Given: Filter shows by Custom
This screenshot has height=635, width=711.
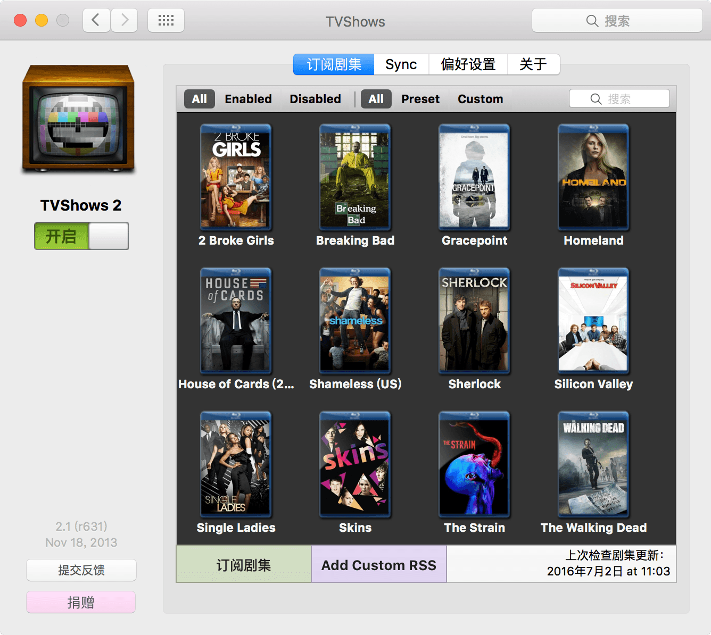Looking at the screenshot, I should (x=480, y=99).
